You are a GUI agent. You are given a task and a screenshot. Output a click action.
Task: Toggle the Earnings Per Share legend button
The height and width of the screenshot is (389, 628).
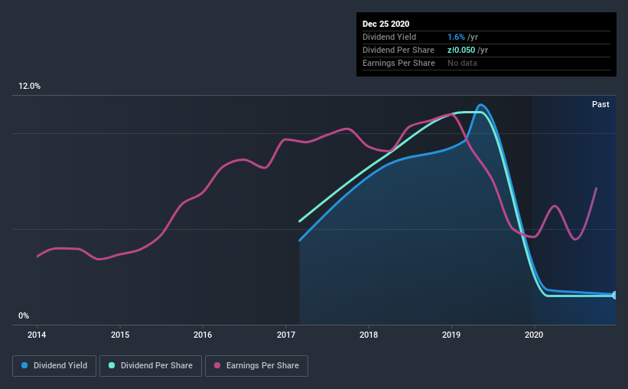256,366
